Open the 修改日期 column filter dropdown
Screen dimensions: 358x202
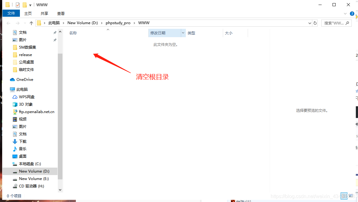pos(183,33)
